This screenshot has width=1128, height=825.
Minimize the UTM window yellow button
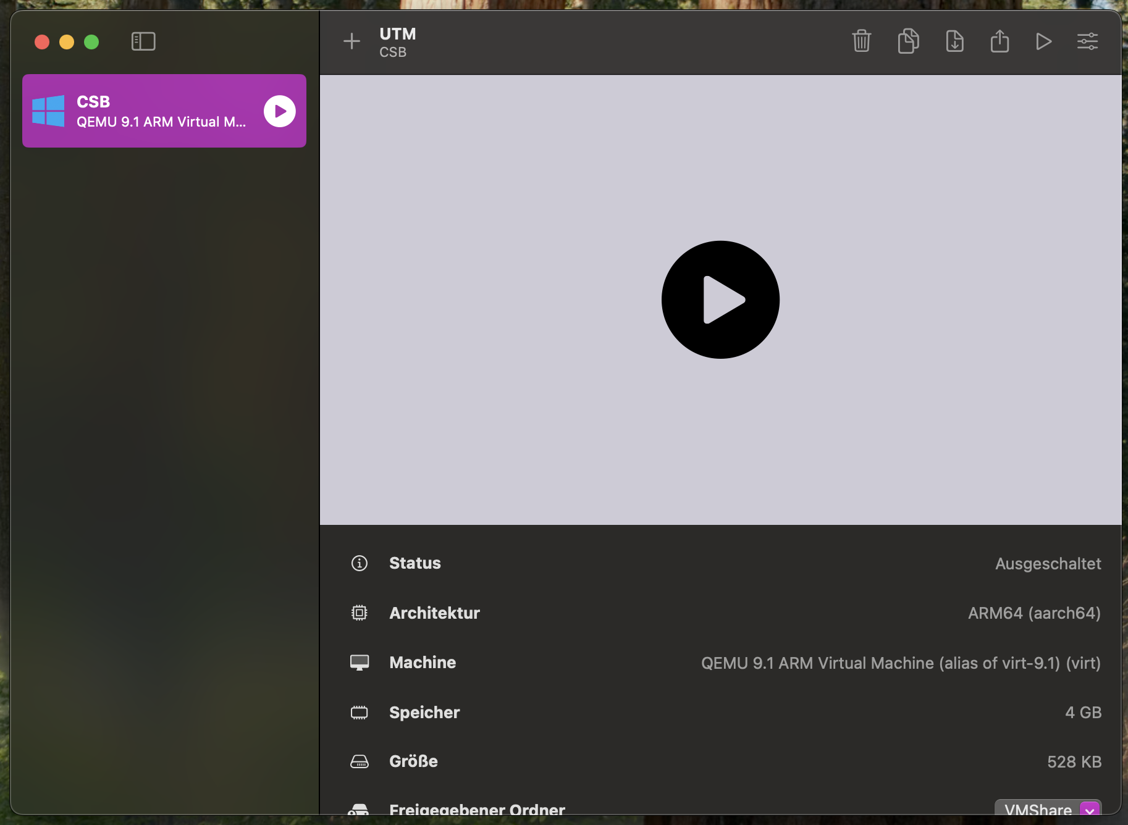67,42
